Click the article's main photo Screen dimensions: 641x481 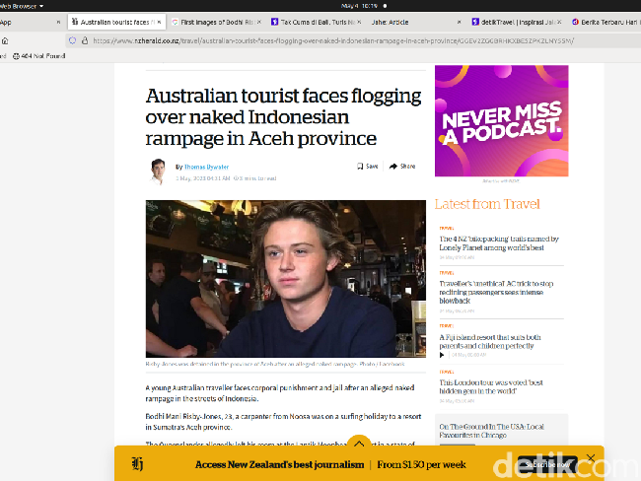coord(286,279)
